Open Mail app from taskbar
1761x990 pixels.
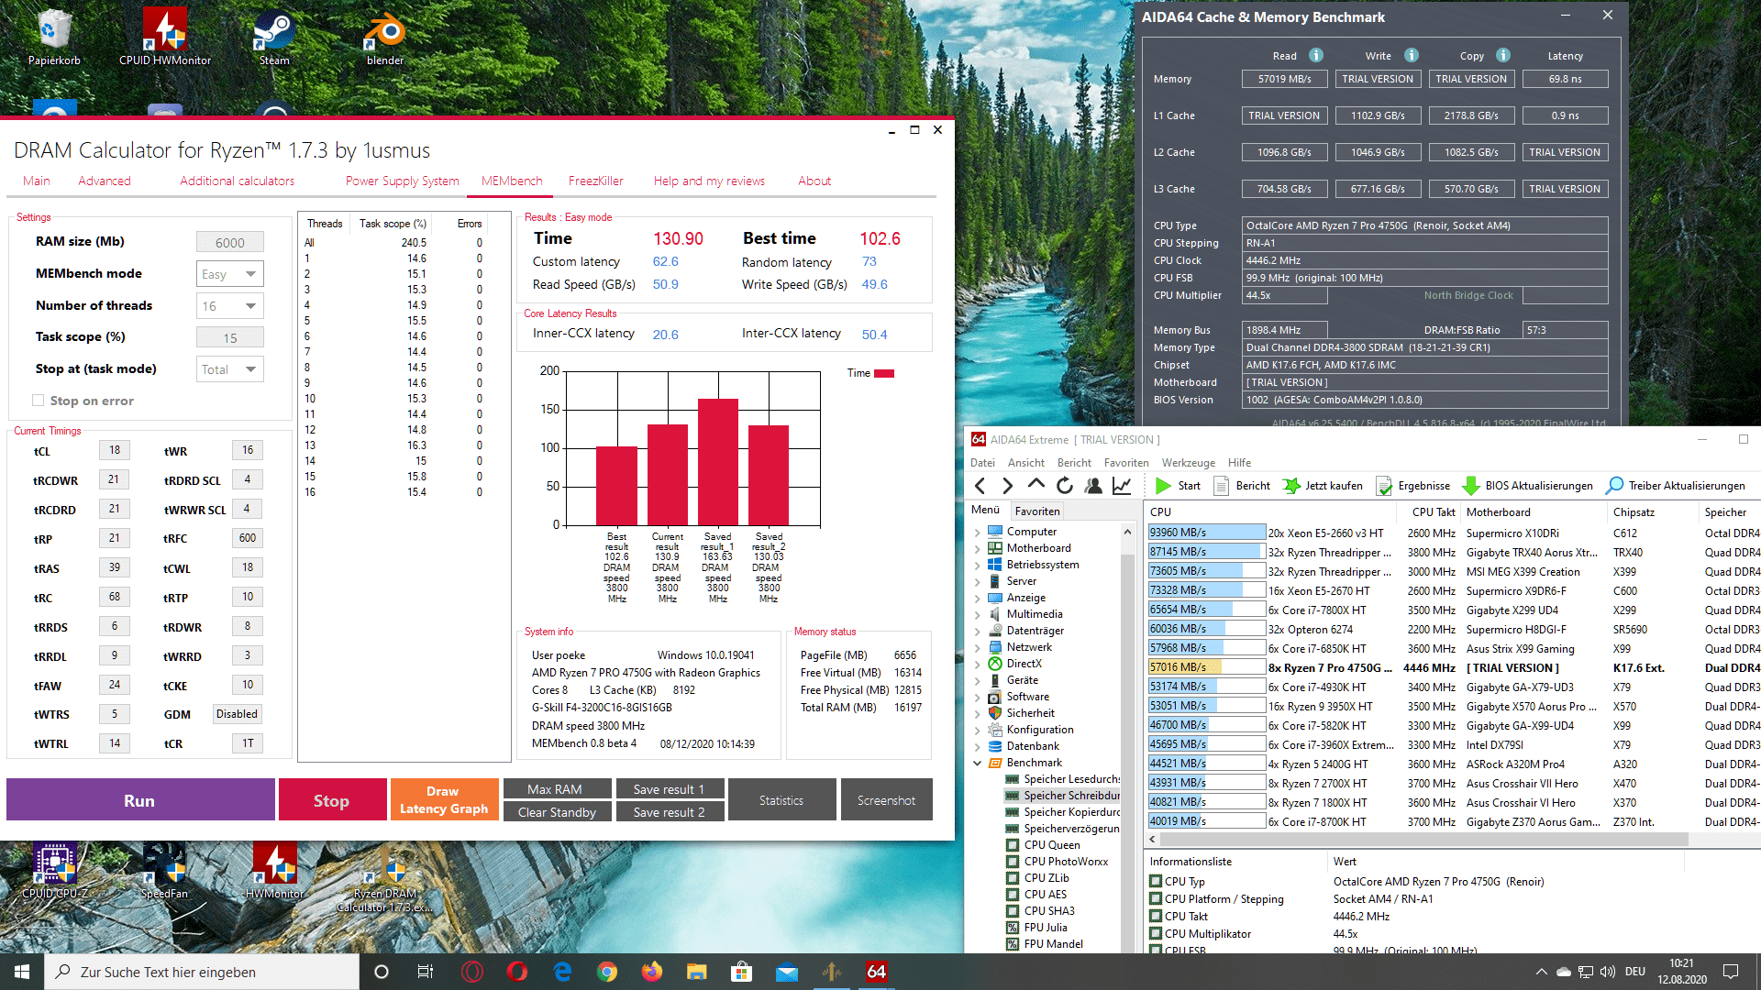(787, 972)
